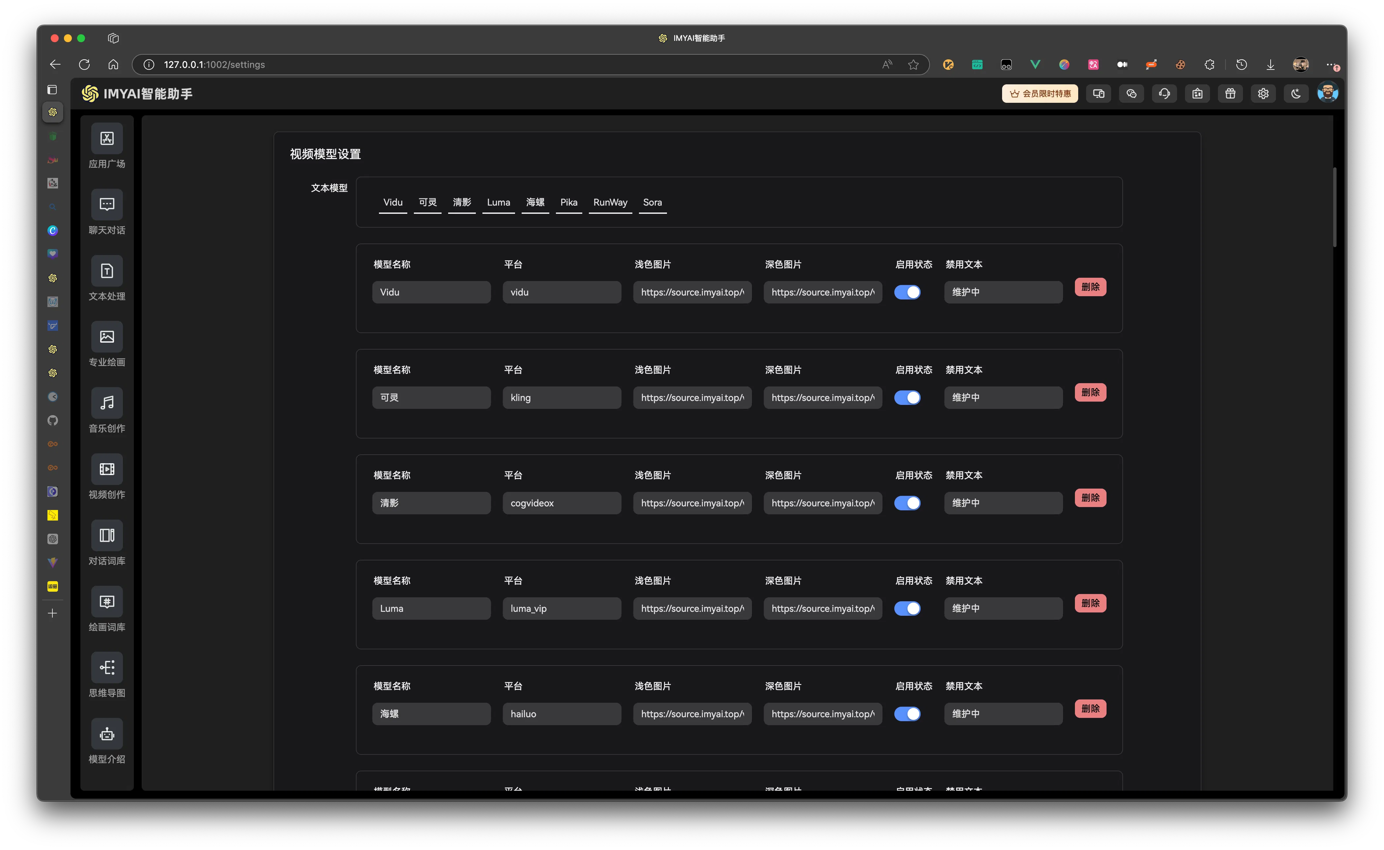Edit the Vidu model name field
Viewport: 1384px width, 850px height.
[431, 292]
